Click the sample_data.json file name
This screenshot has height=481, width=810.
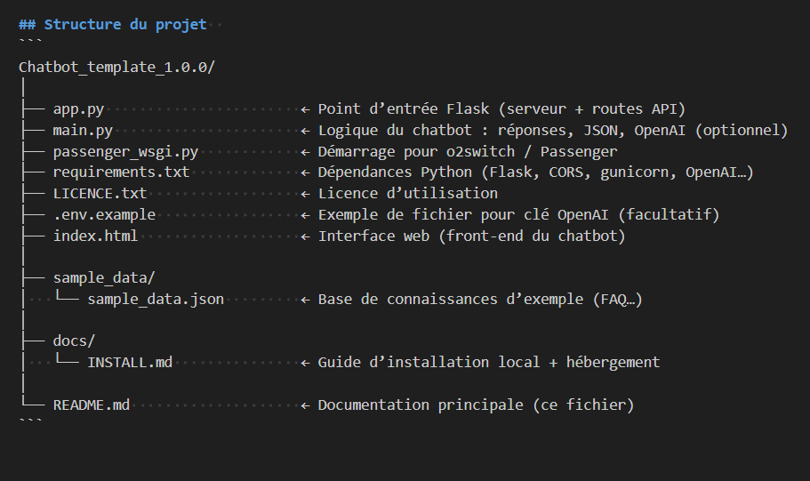point(156,300)
